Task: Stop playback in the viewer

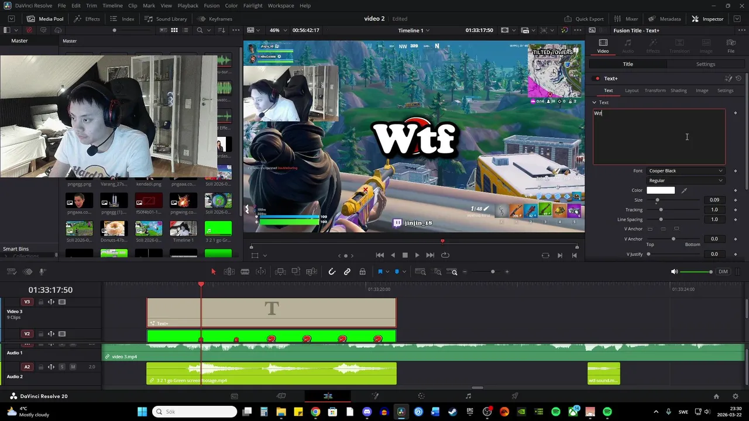Action: (x=404, y=255)
